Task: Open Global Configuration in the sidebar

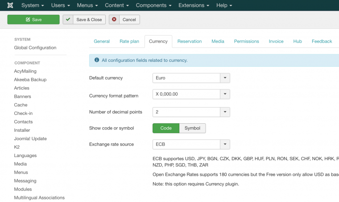Action: tap(35, 48)
